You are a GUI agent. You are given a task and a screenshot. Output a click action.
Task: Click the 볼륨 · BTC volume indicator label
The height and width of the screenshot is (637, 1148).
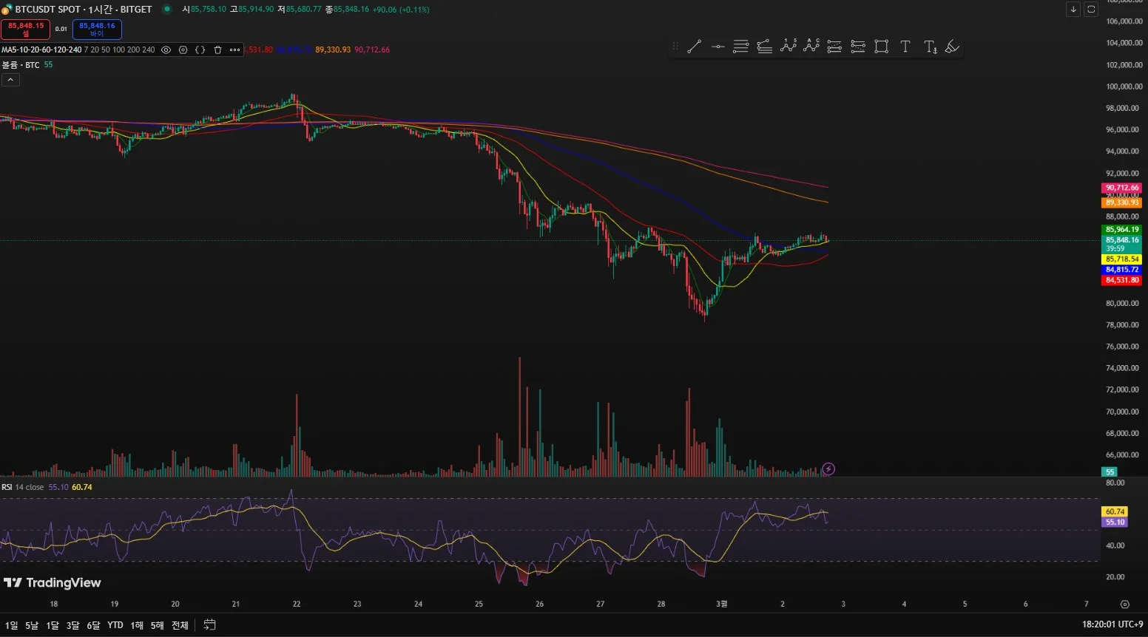(x=21, y=65)
